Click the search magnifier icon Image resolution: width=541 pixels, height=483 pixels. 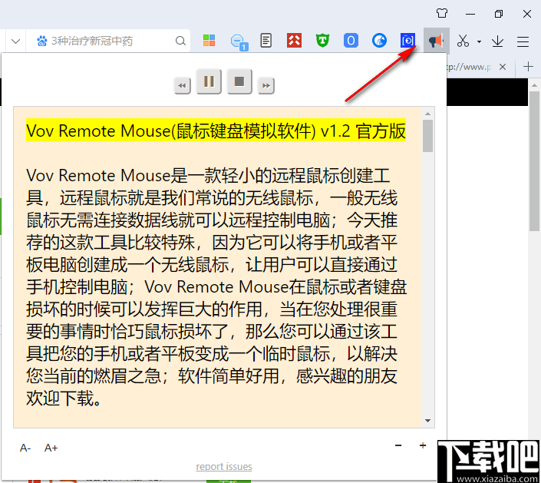tap(180, 41)
